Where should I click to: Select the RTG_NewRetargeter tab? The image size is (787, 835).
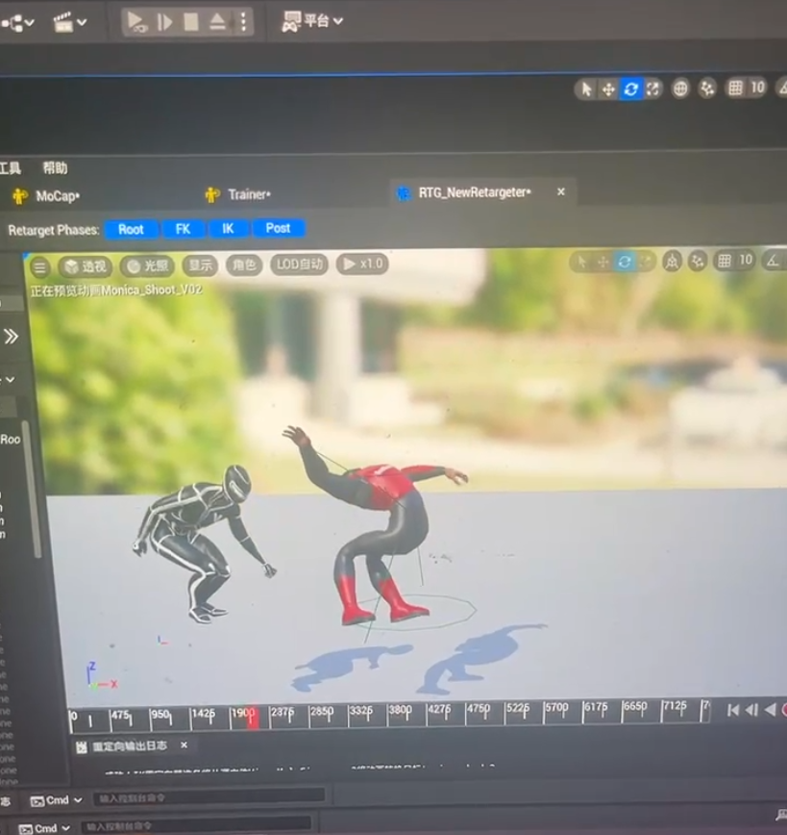coord(474,192)
